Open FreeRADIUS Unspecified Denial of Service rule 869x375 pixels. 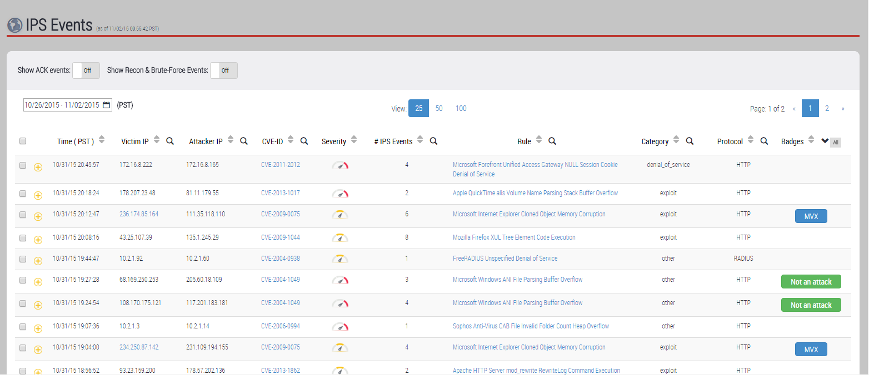[x=505, y=259]
